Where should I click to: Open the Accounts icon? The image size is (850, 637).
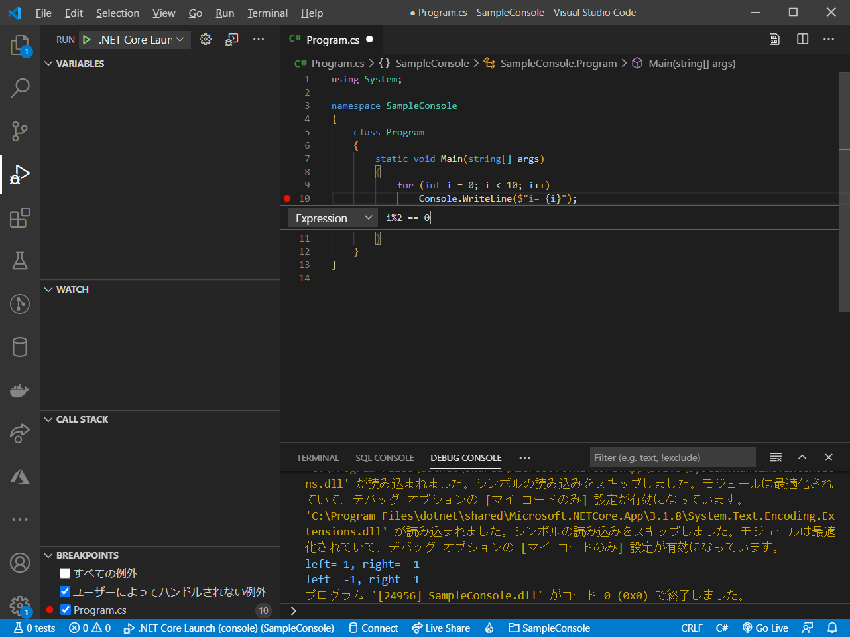coord(20,563)
